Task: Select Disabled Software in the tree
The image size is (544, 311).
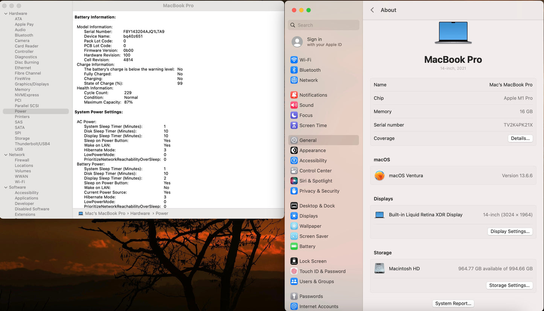Action: click(x=32, y=209)
